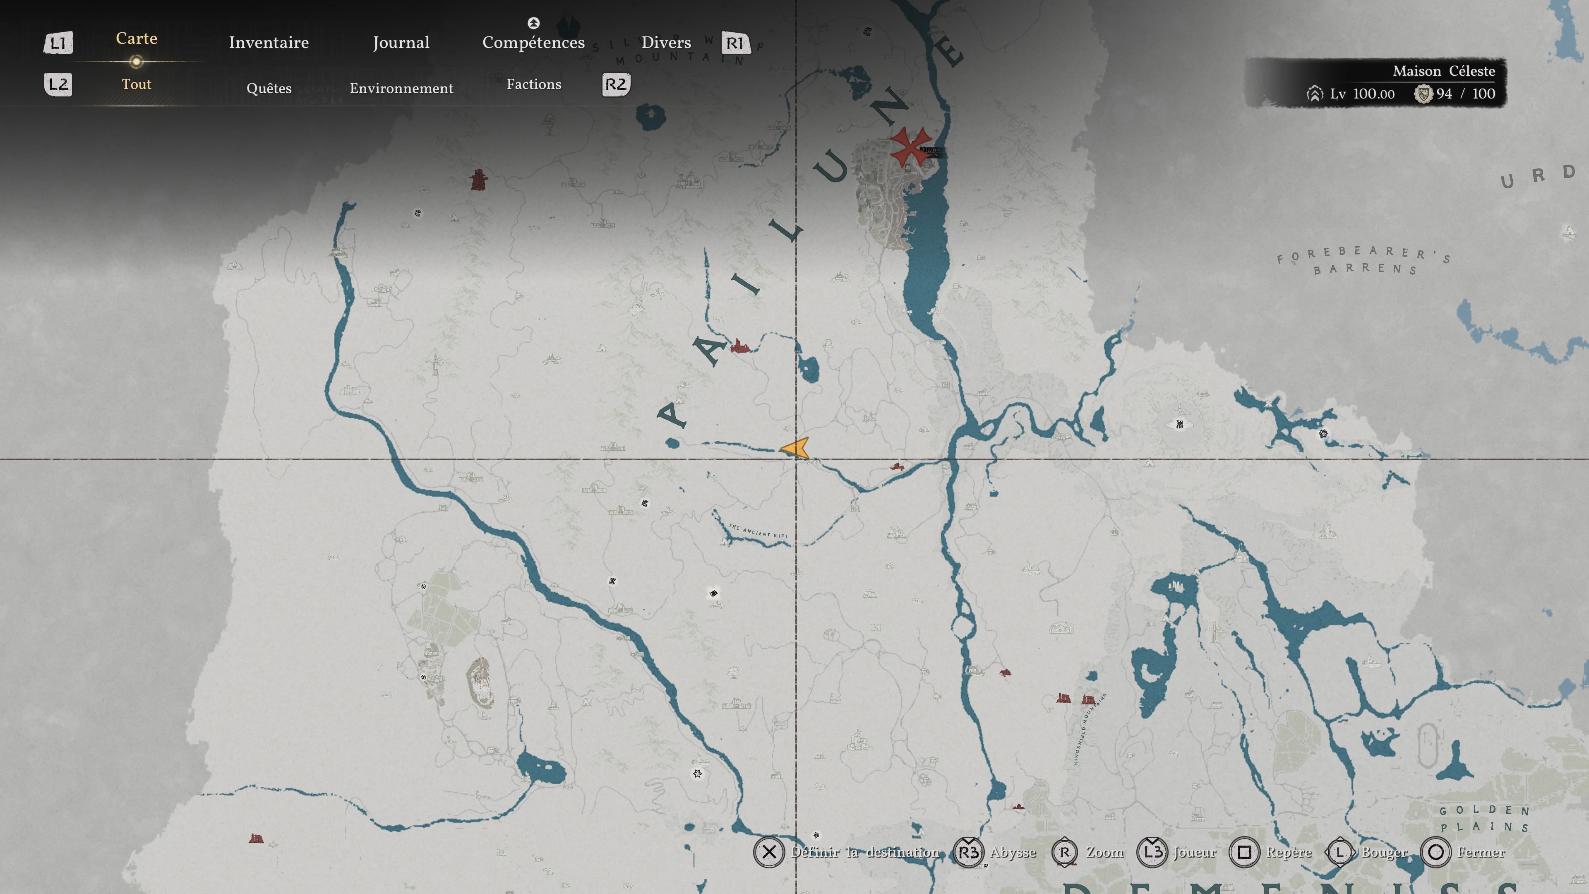Click the square button Repère icon
Screen dimensions: 1589x894
click(x=1244, y=852)
